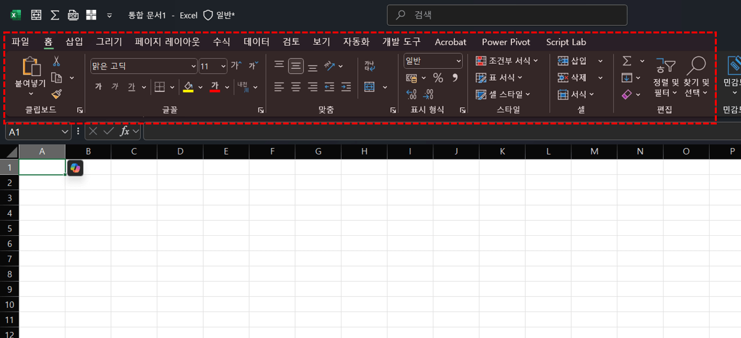Click the PDF icon in quick access toolbar
This screenshot has height=338, width=741.
[x=73, y=15]
